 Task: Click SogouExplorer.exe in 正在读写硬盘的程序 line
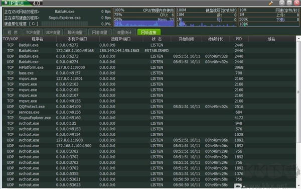coord(65,18)
